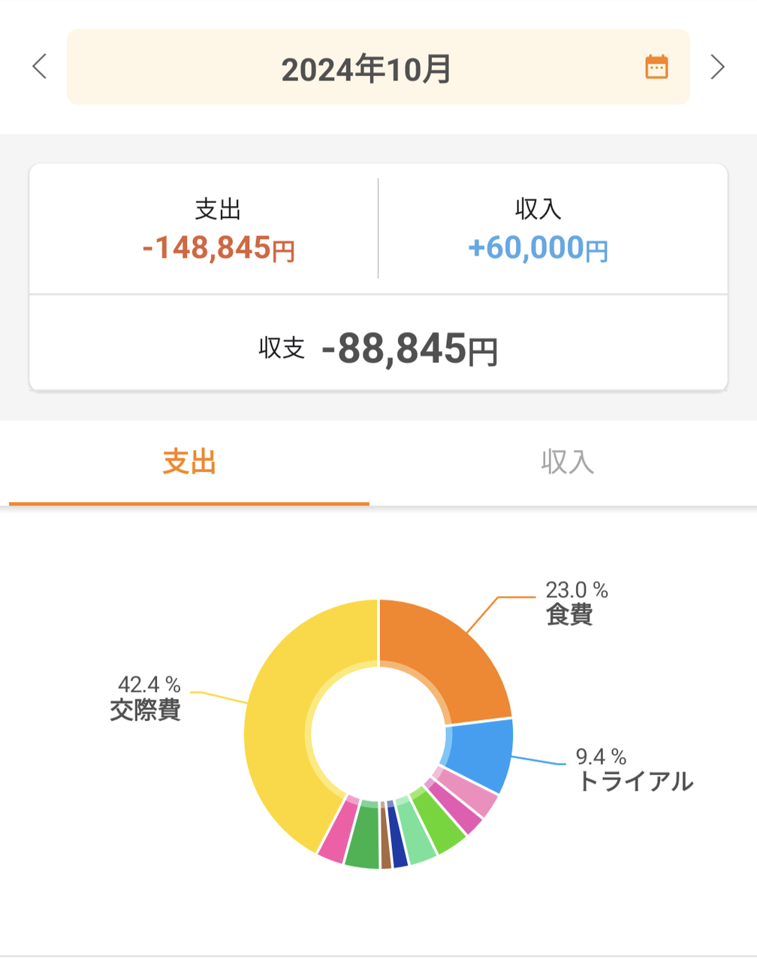The image size is (757, 962).
Task: Open the 2024年10月 month selector
Action: tap(378, 67)
